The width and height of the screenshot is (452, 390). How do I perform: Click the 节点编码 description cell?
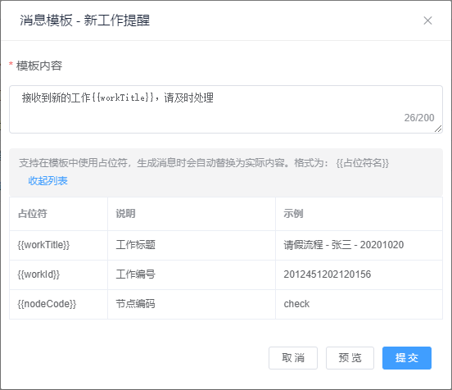coord(192,304)
